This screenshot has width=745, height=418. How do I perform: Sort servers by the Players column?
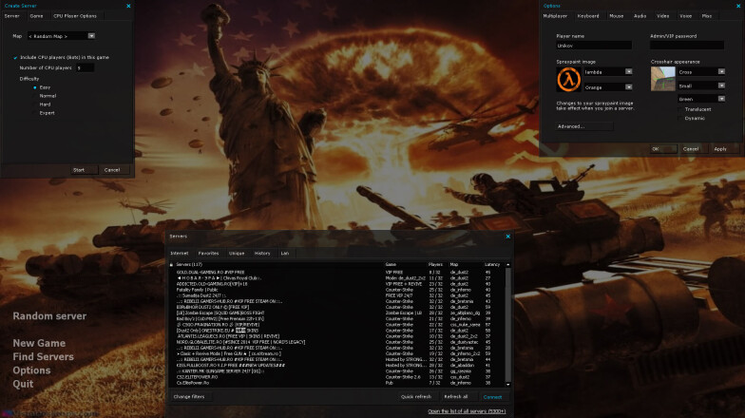436,264
